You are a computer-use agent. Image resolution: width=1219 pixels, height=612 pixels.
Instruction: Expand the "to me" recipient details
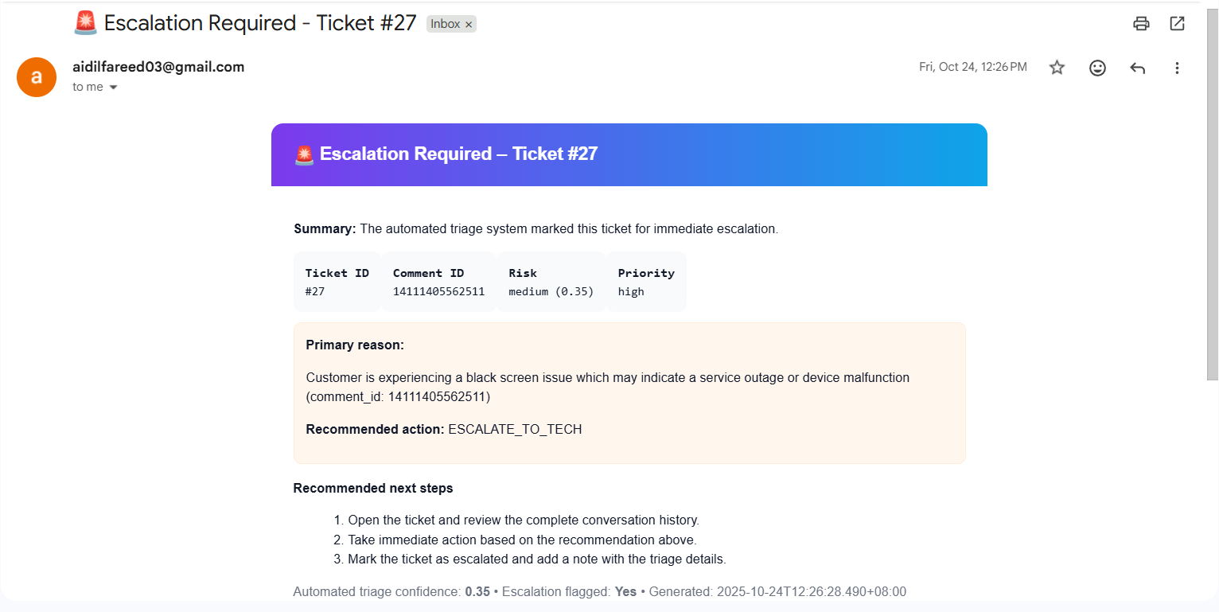tap(113, 88)
